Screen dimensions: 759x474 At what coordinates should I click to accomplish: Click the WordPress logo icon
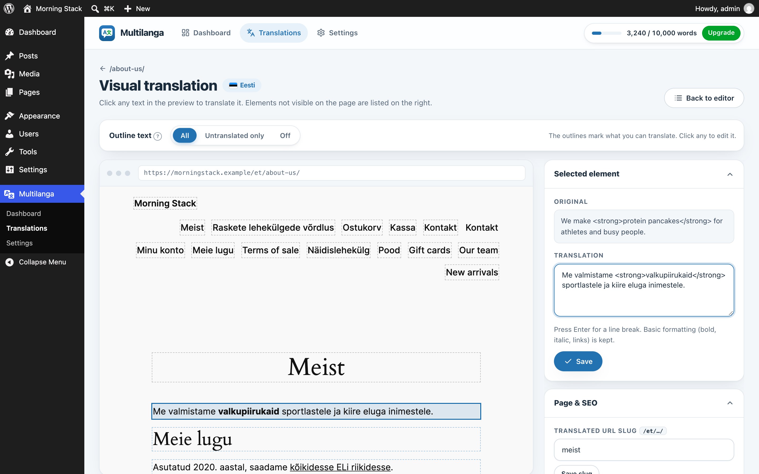click(x=9, y=8)
